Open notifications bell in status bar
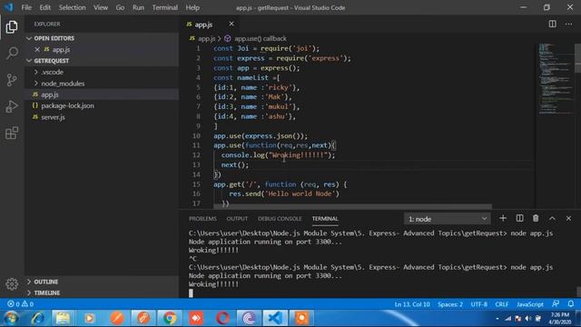Screen dimensions: 581x327 pyautogui.click(x=571, y=304)
